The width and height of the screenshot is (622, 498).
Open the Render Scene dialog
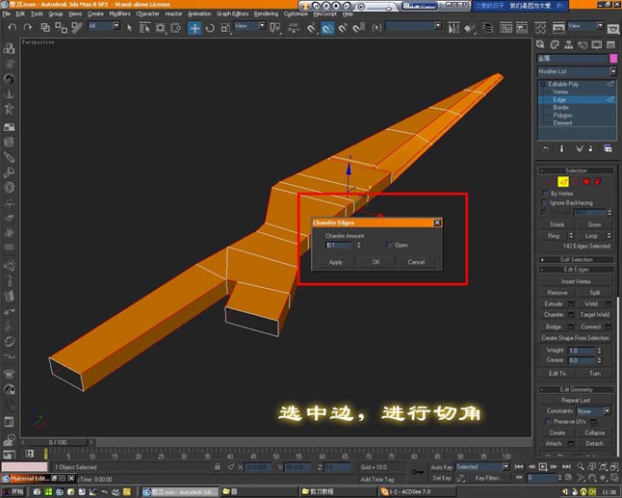[558, 28]
